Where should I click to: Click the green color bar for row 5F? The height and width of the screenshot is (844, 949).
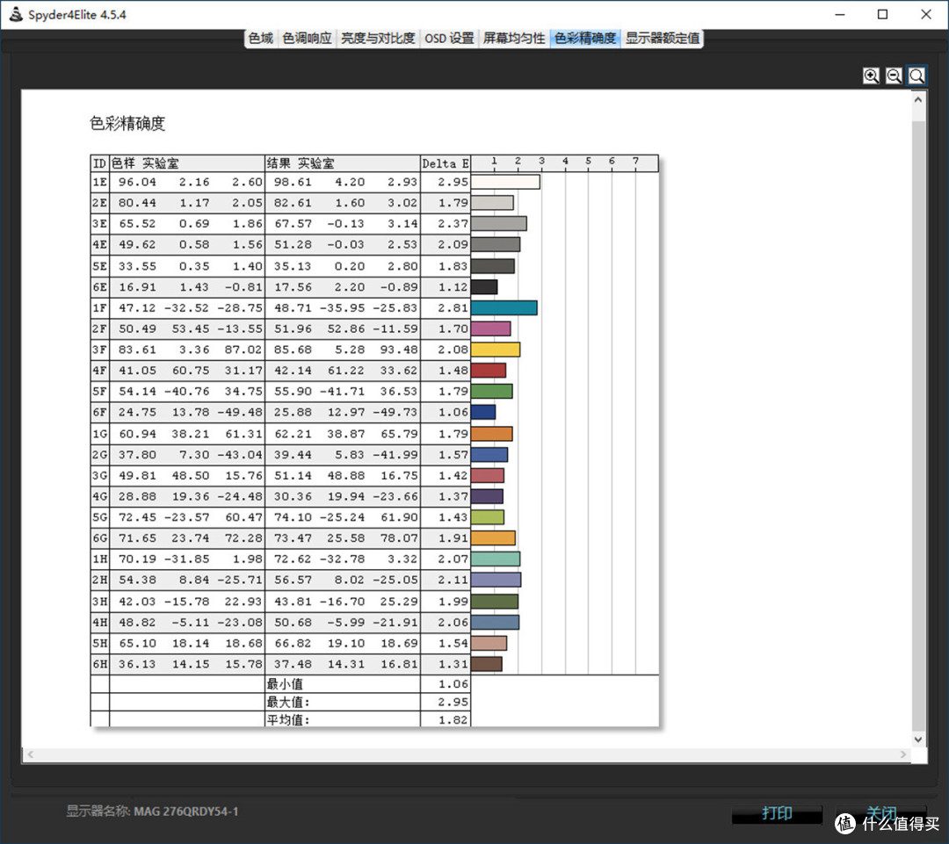click(492, 392)
